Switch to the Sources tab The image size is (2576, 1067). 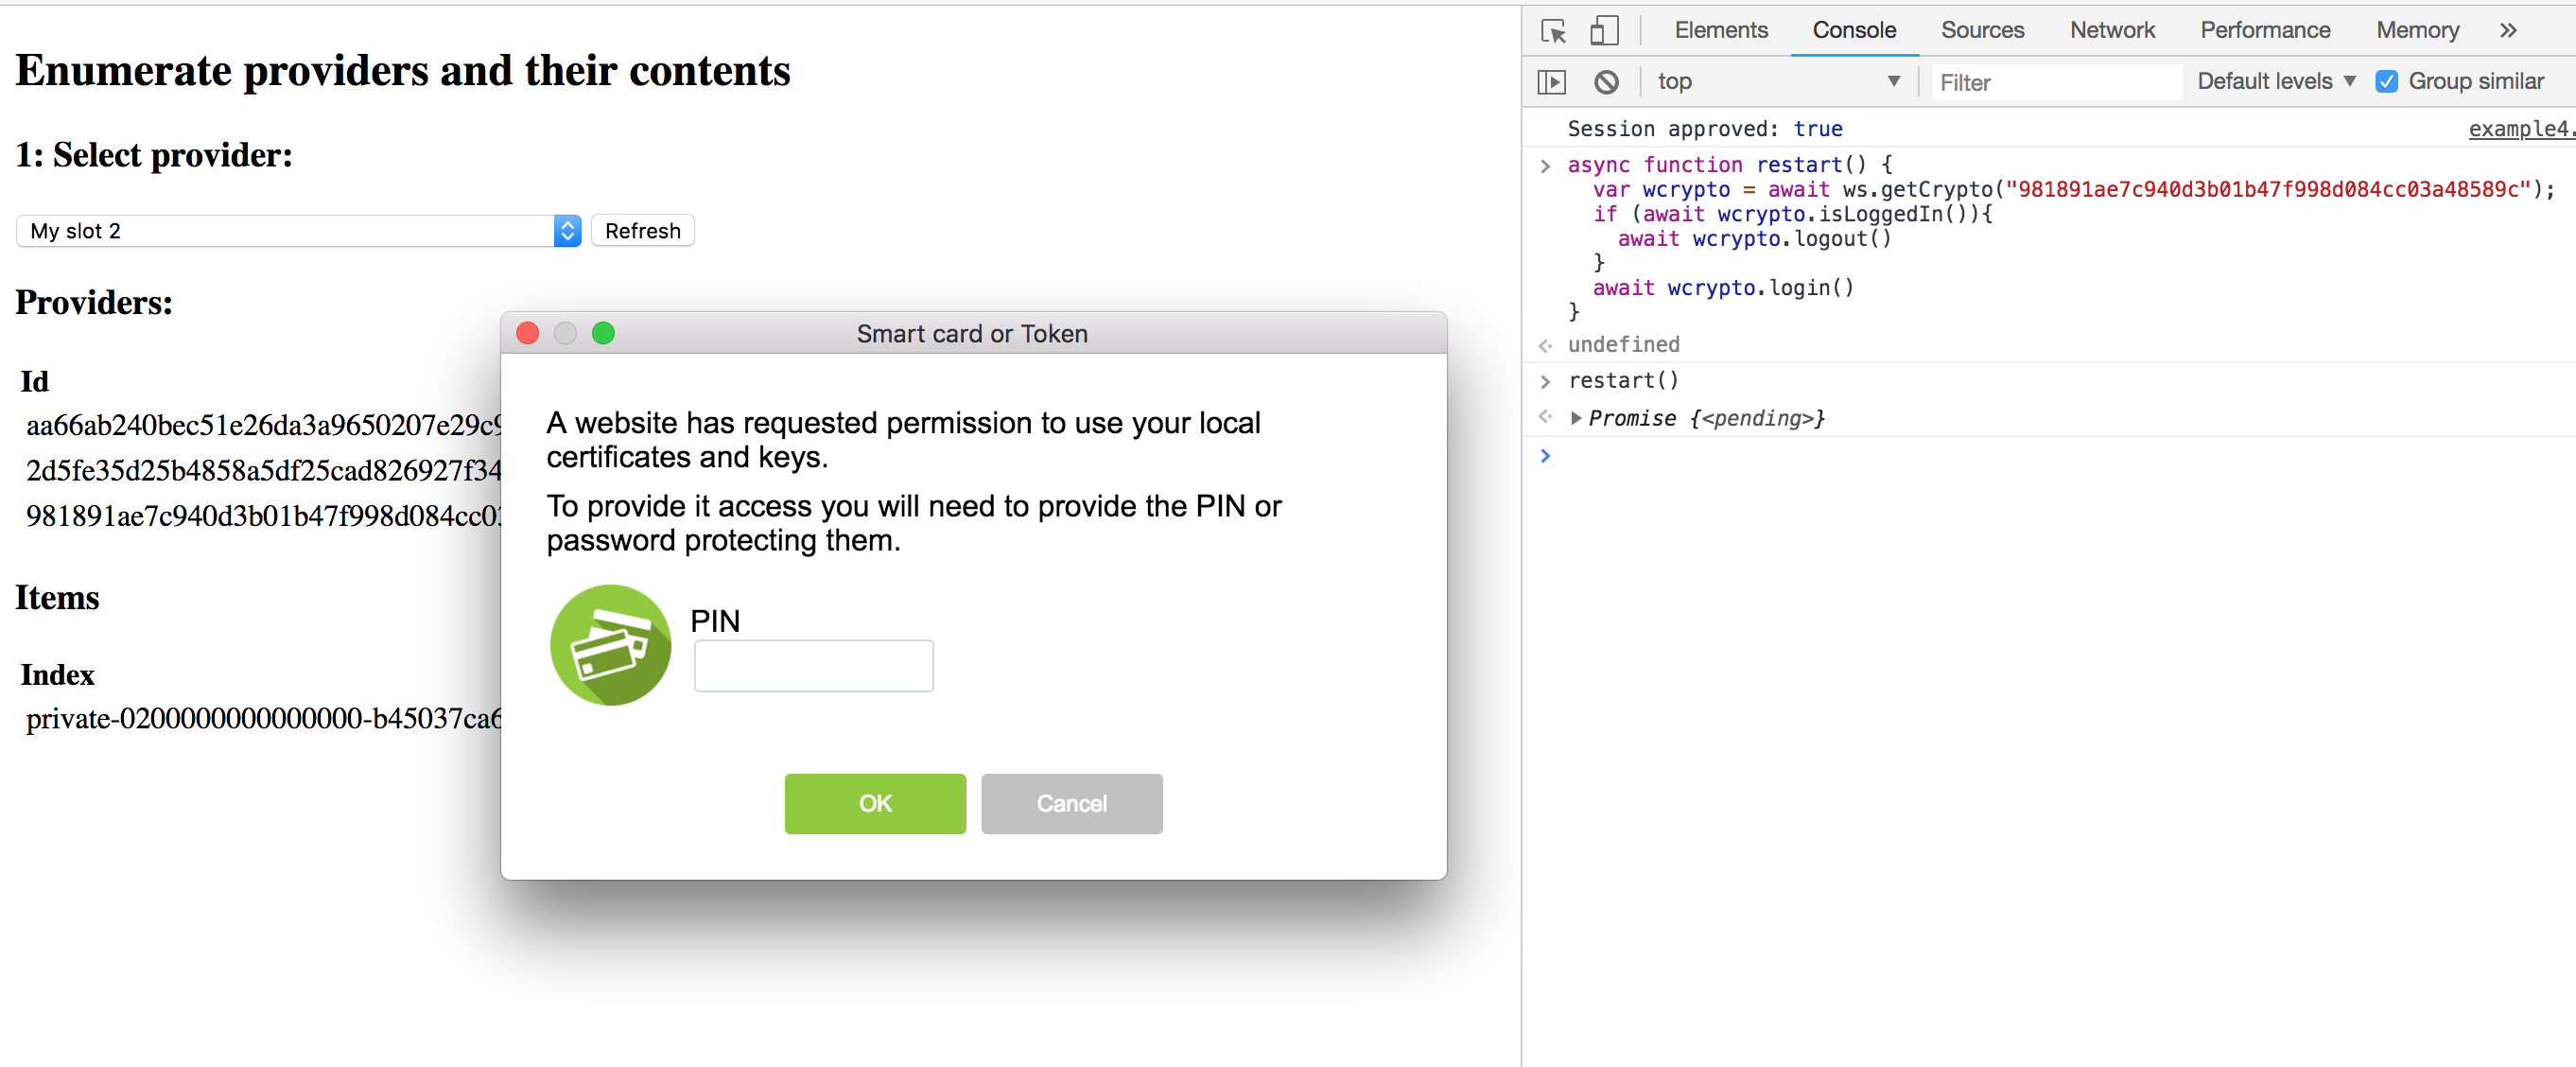(x=1982, y=30)
